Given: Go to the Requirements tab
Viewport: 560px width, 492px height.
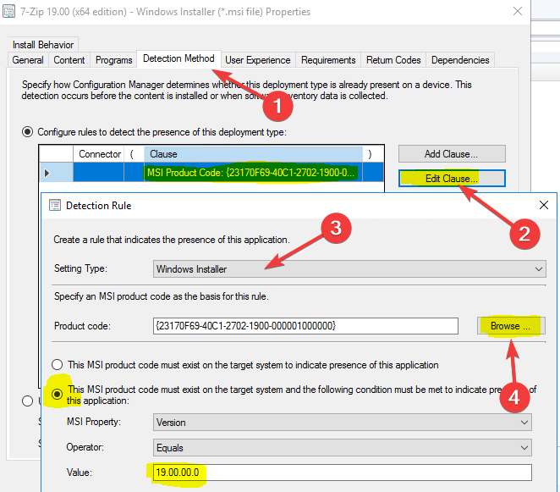Looking at the screenshot, I should [328, 60].
